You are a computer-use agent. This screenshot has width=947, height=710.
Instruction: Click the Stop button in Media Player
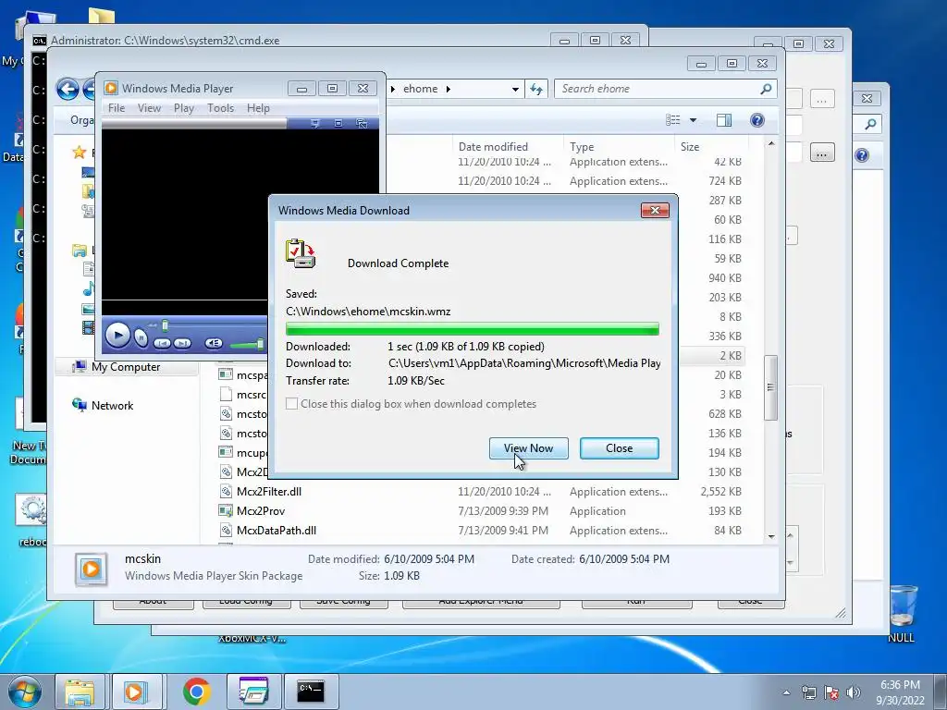141,337
